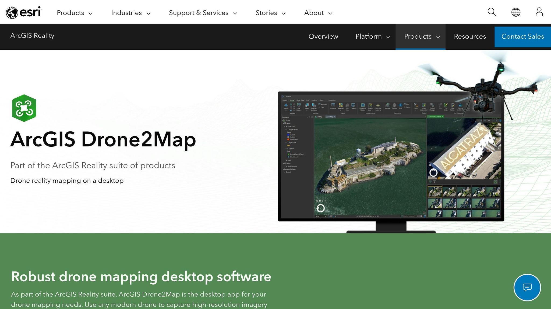Expand the Industries menu
Viewport: 551px width, 309px height.
[x=131, y=13]
